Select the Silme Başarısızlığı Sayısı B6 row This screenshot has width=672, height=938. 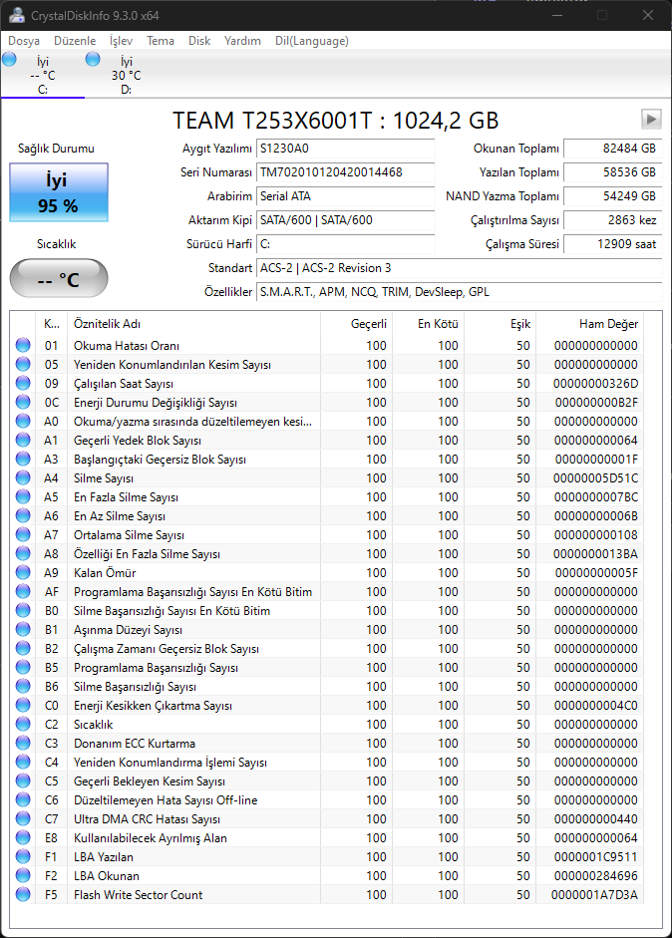click(327, 686)
